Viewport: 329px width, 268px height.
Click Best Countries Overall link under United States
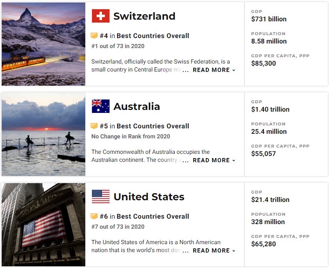pyautogui.click(x=153, y=216)
